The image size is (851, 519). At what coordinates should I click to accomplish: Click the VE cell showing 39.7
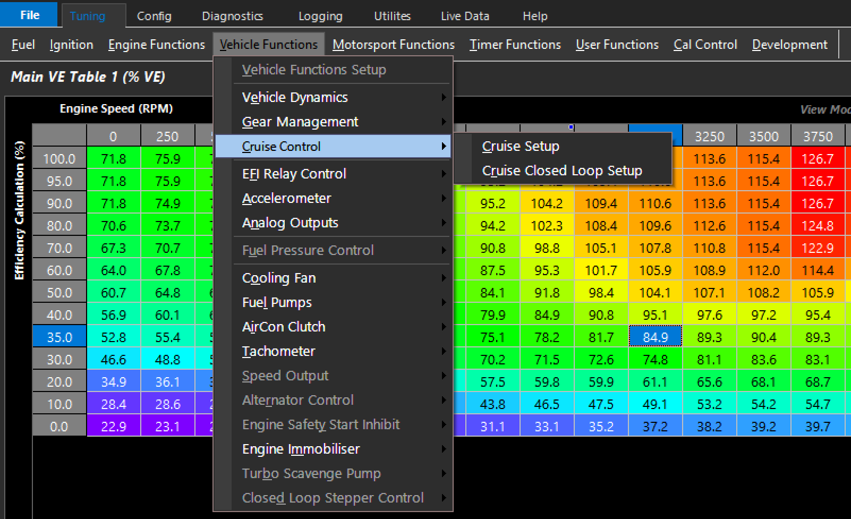818,426
